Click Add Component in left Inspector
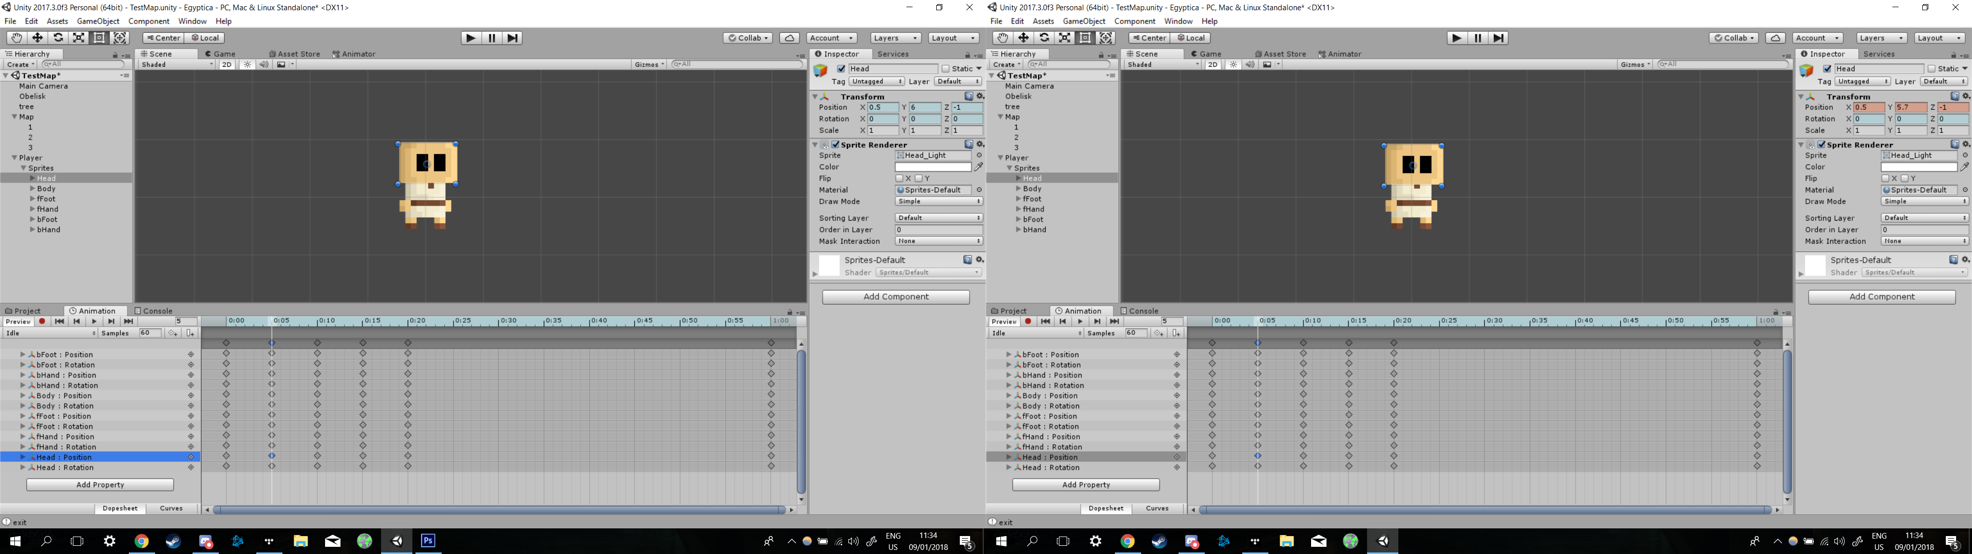Viewport: 1972px width, 554px height. tap(896, 297)
